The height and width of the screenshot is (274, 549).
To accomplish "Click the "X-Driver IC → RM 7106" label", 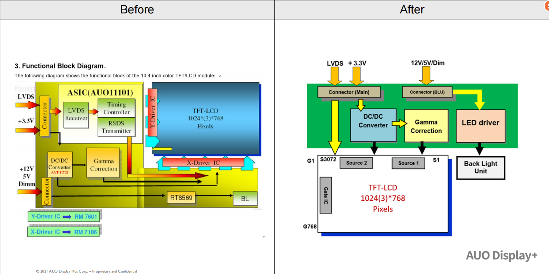I will tap(63, 232).
